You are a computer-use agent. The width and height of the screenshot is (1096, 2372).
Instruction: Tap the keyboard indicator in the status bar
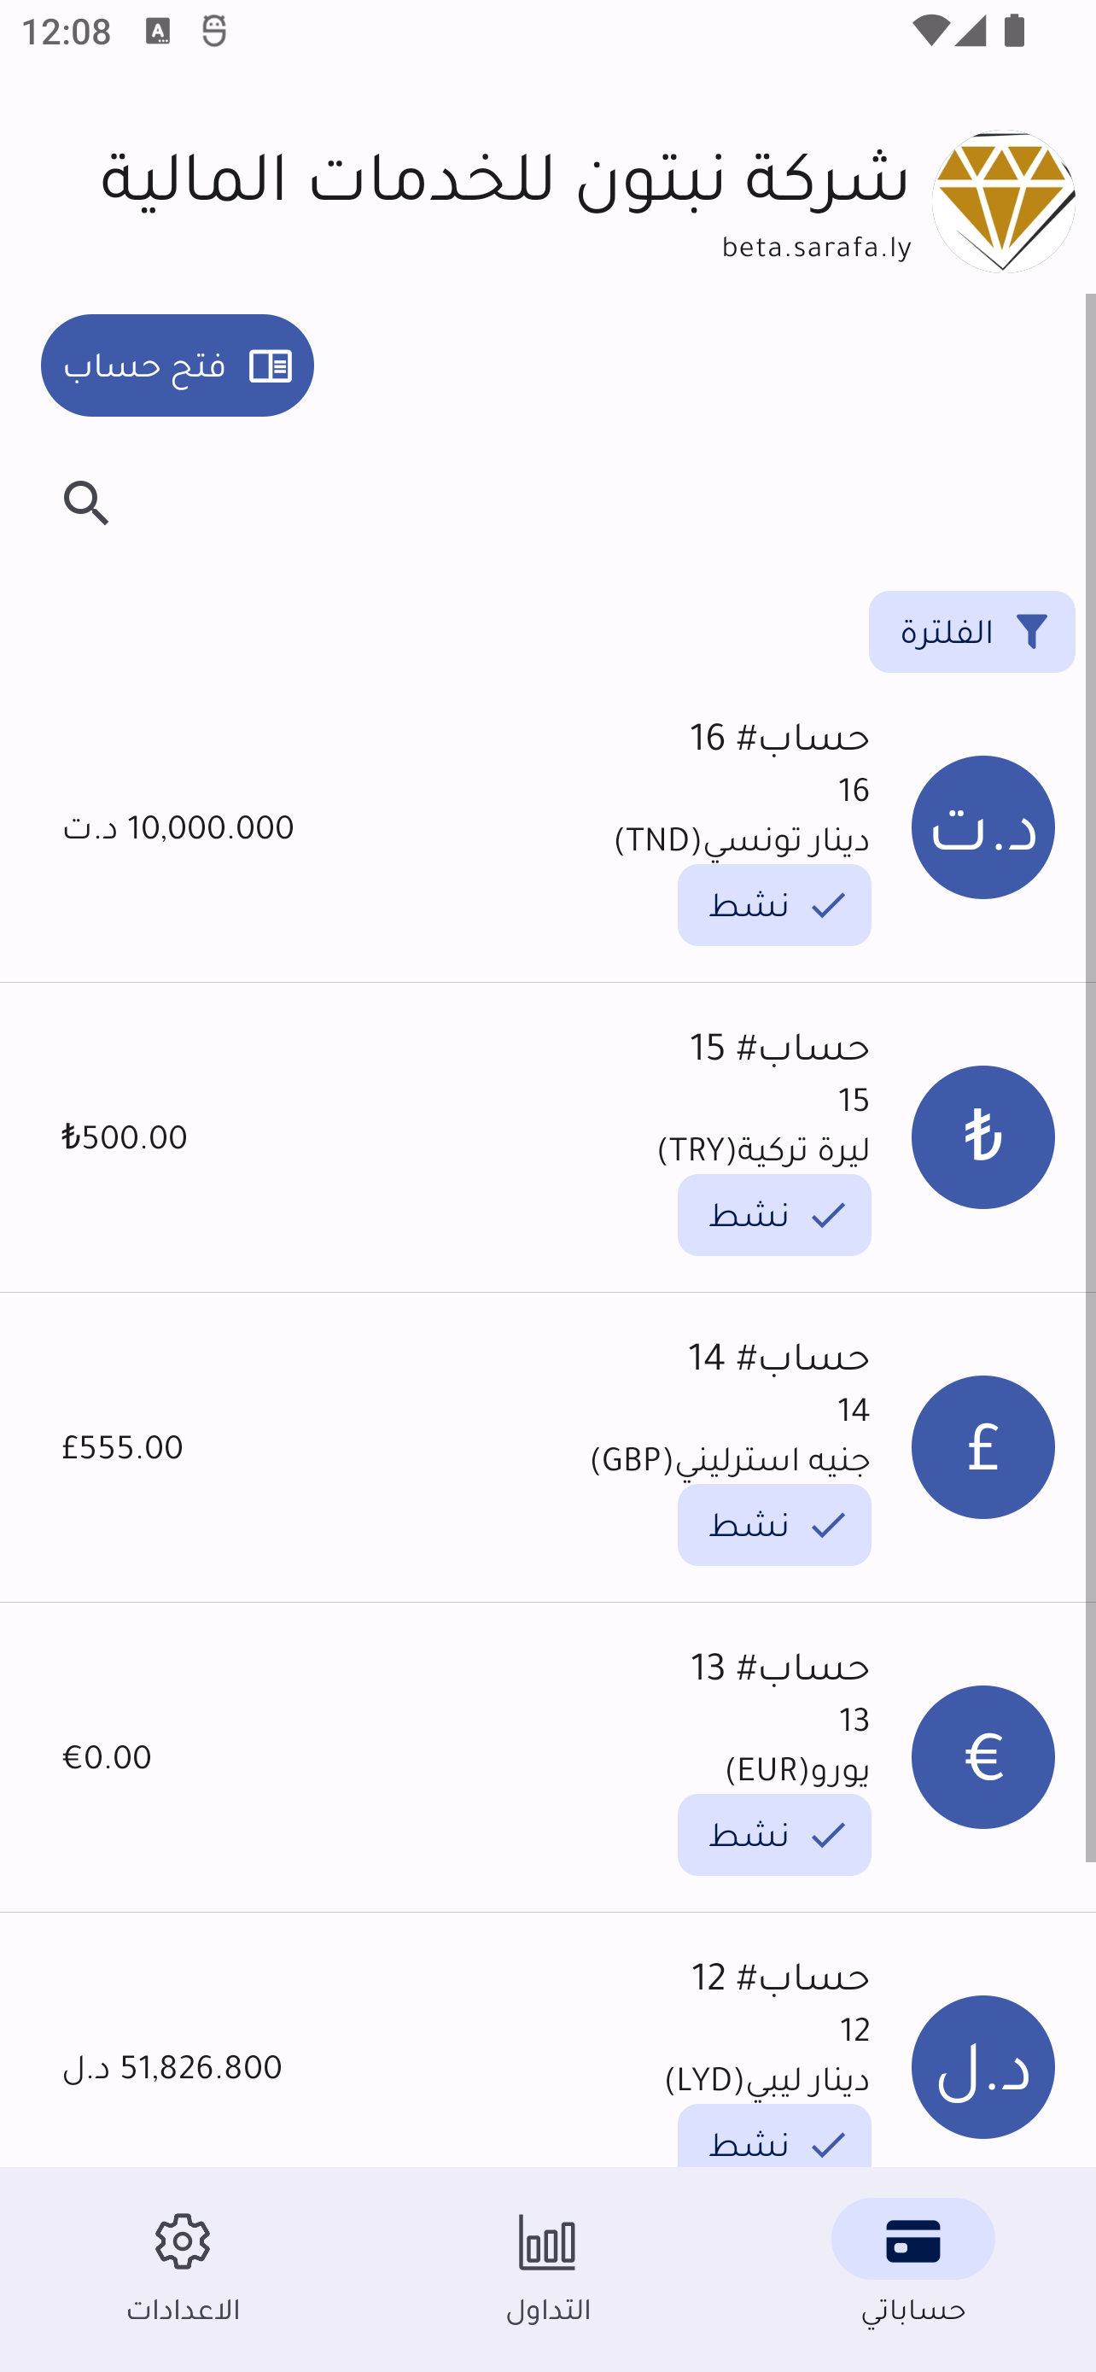(x=157, y=32)
